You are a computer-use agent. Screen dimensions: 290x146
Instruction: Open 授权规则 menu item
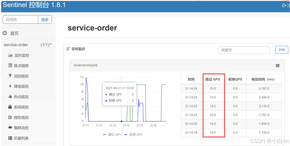[x=21, y=117]
